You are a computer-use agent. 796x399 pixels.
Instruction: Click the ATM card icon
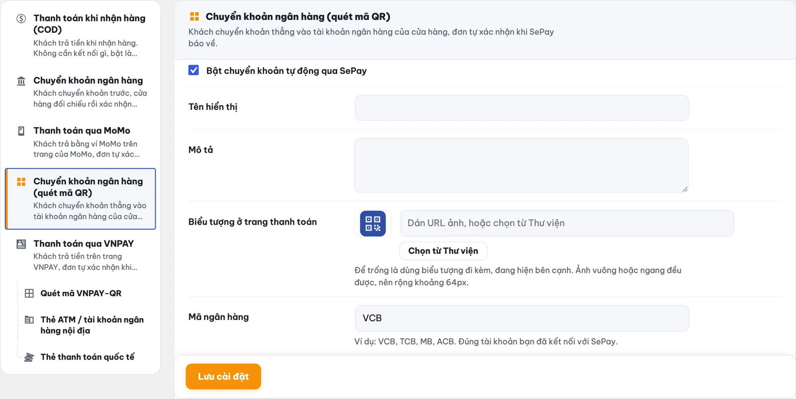click(x=29, y=320)
